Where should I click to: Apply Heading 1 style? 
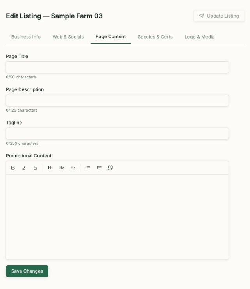(50, 168)
